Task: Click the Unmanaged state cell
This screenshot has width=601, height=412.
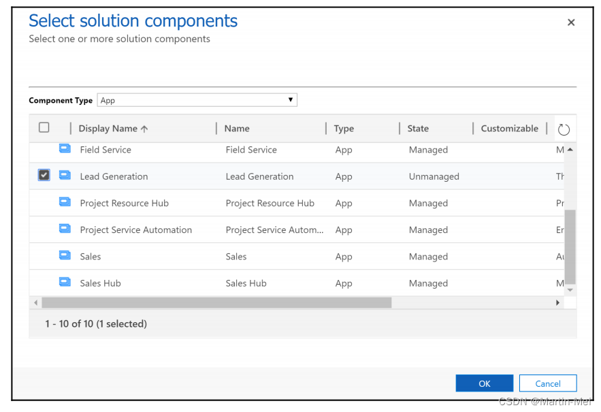Action: (434, 176)
